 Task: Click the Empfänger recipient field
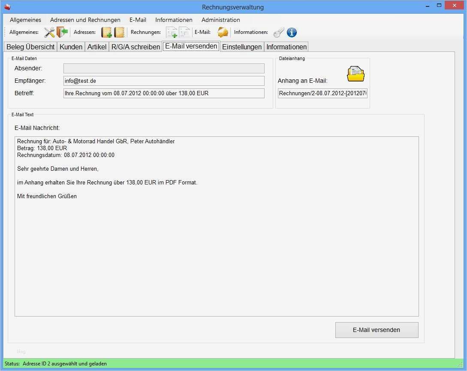(164, 81)
